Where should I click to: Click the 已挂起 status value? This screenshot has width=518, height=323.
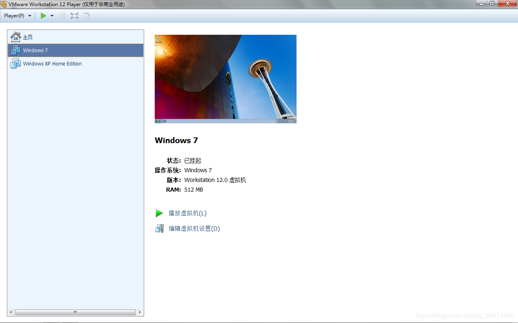coord(193,160)
